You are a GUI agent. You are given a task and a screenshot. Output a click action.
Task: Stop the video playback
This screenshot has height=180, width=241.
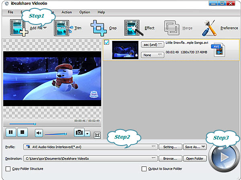coord(22,132)
